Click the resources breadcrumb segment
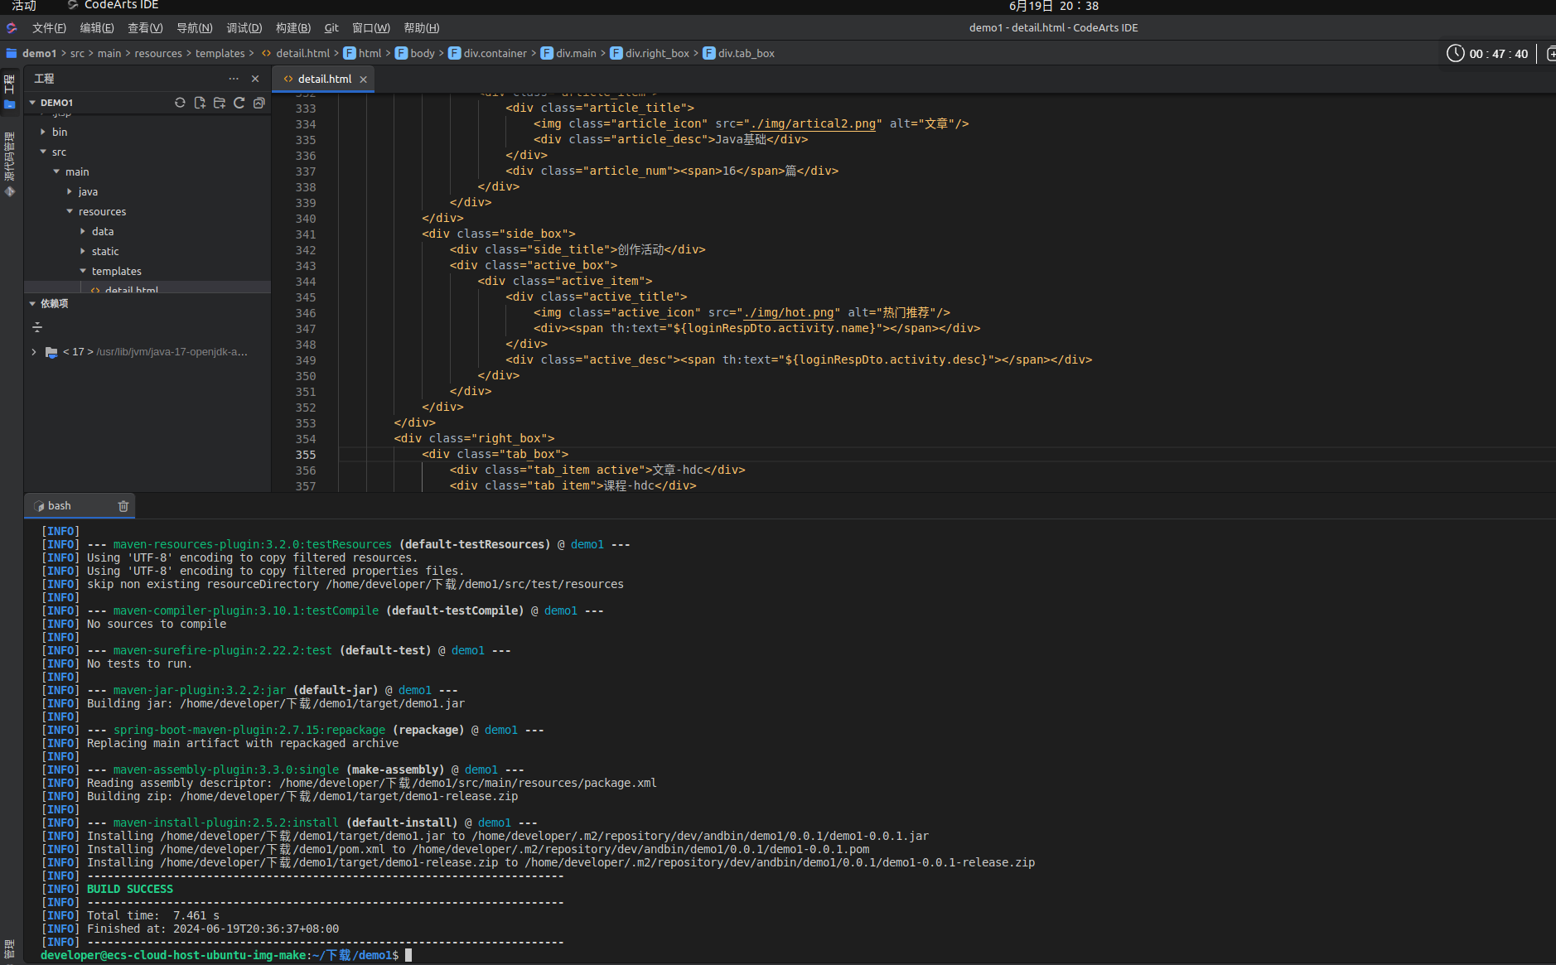Viewport: 1556px width, 965px height. [x=158, y=54]
